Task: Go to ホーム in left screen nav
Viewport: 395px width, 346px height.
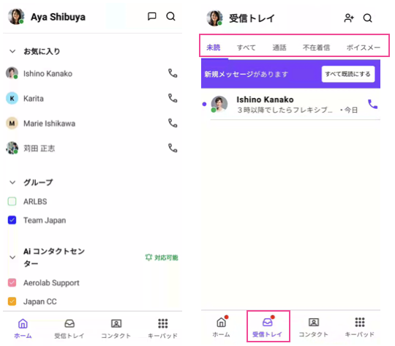Action: (x=23, y=328)
